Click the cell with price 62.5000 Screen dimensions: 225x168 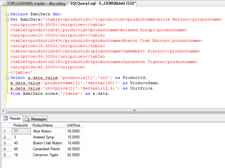click(x=74, y=155)
